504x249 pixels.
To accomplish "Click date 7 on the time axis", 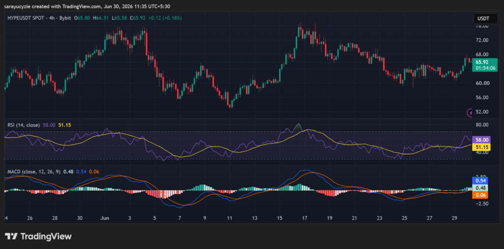I will pyautogui.click(x=180, y=218).
